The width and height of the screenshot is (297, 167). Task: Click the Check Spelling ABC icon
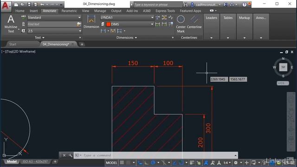click(x=24, y=18)
